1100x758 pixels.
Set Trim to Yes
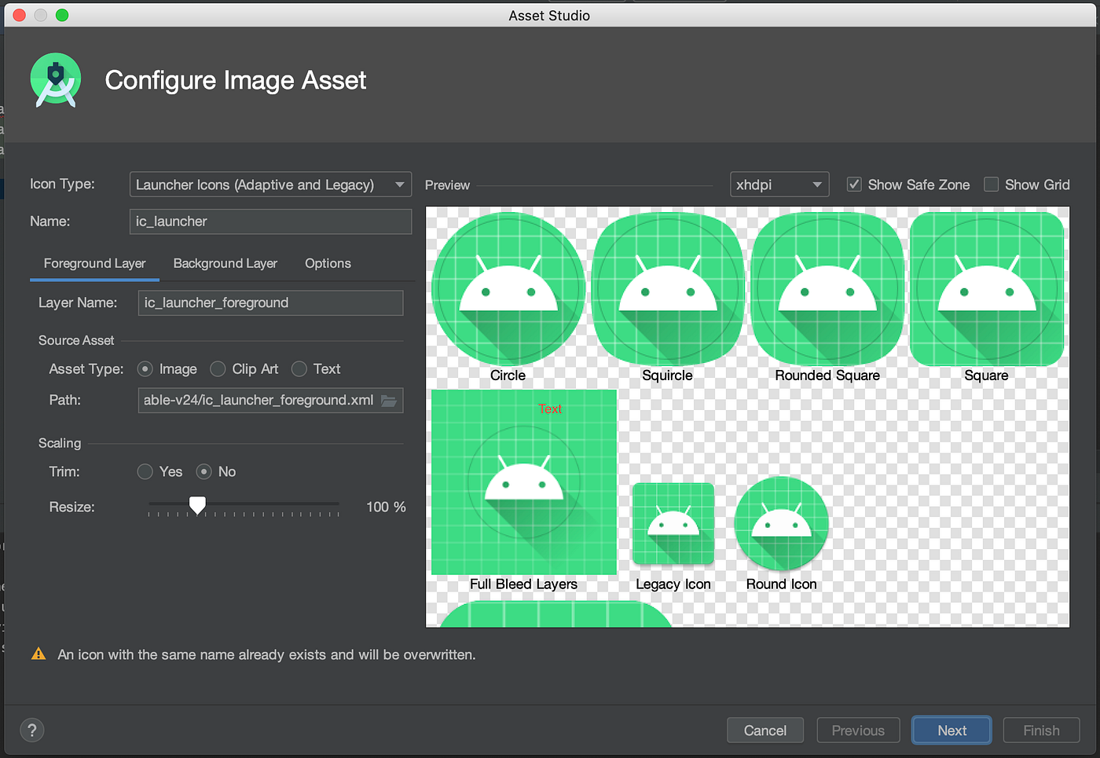pyautogui.click(x=145, y=471)
